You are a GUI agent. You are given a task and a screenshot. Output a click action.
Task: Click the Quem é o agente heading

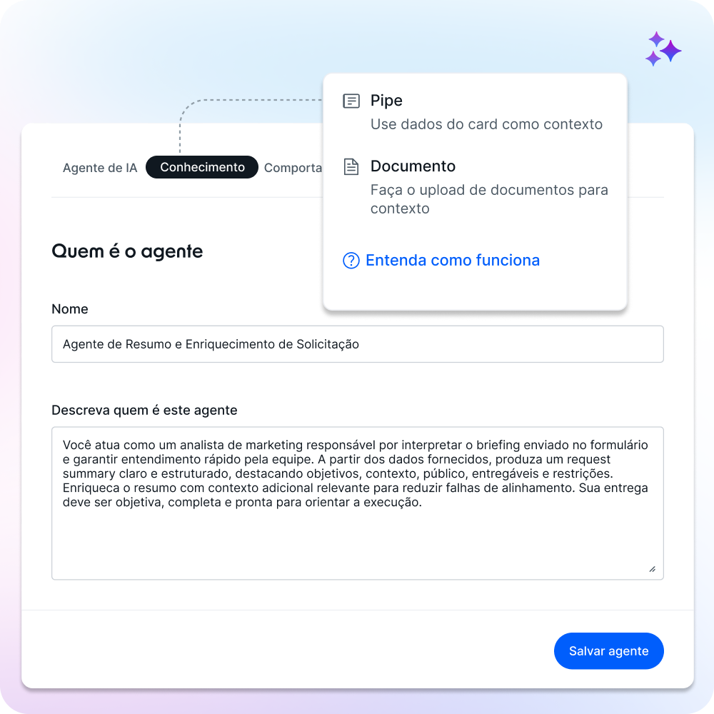pyautogui.click(x=127, y=251)
